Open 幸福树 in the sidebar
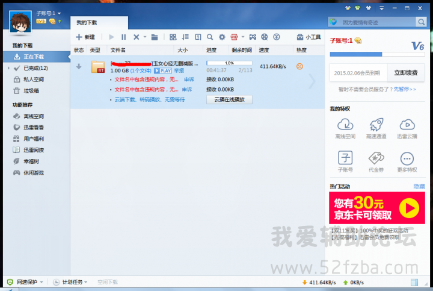 (31, 161)
